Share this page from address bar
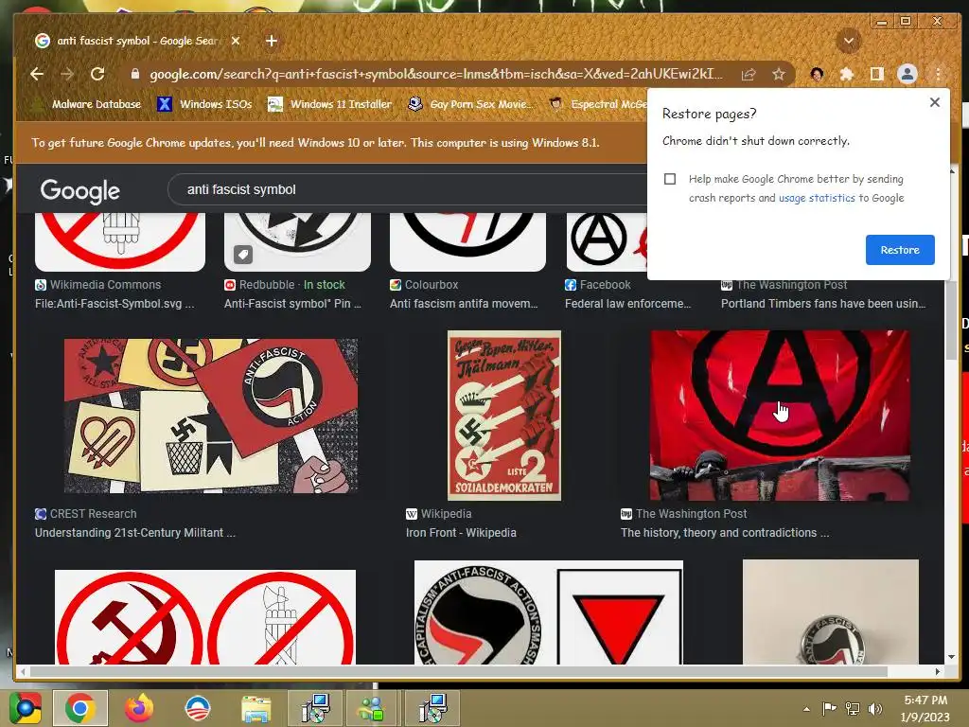 [749, 74]
